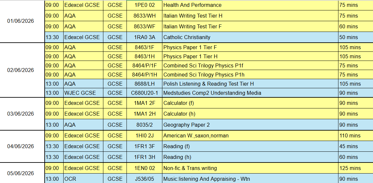Select the 03/06/2026 date cell
Image resolution: width=373 pixels, height=183 pixels.
pyautogui.click(x=21, y=114)
